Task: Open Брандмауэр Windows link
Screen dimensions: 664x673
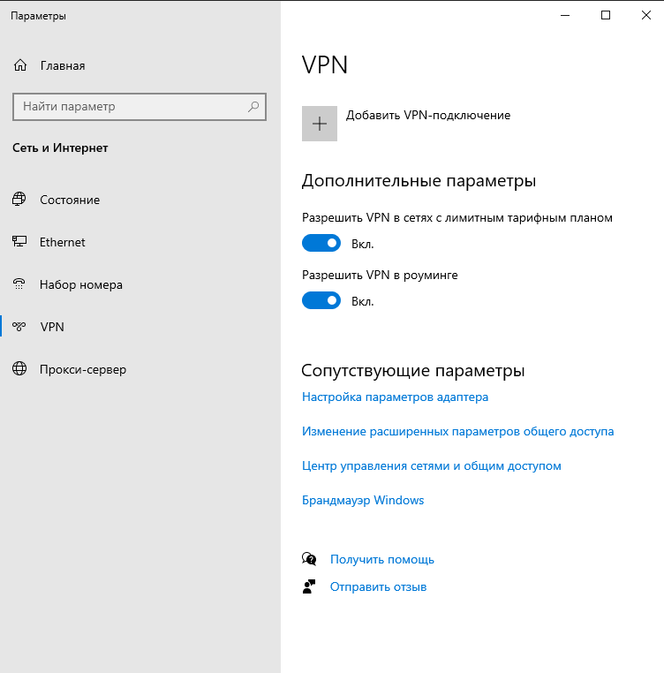Action: tap(363, 501)
